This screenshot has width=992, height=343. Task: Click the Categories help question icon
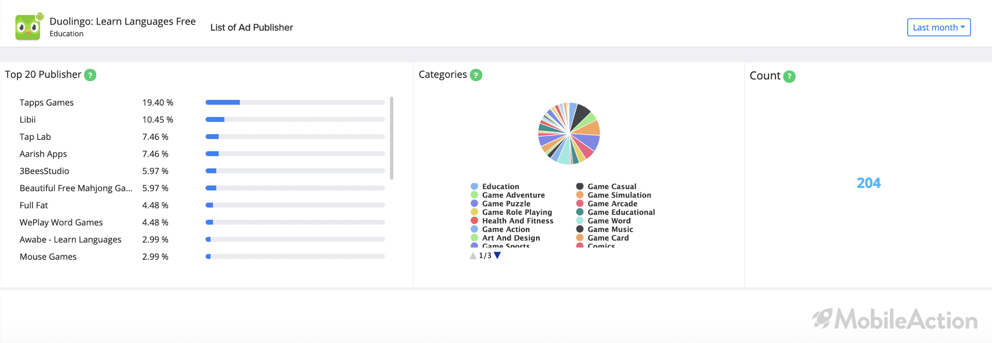[x=476, y=75]
